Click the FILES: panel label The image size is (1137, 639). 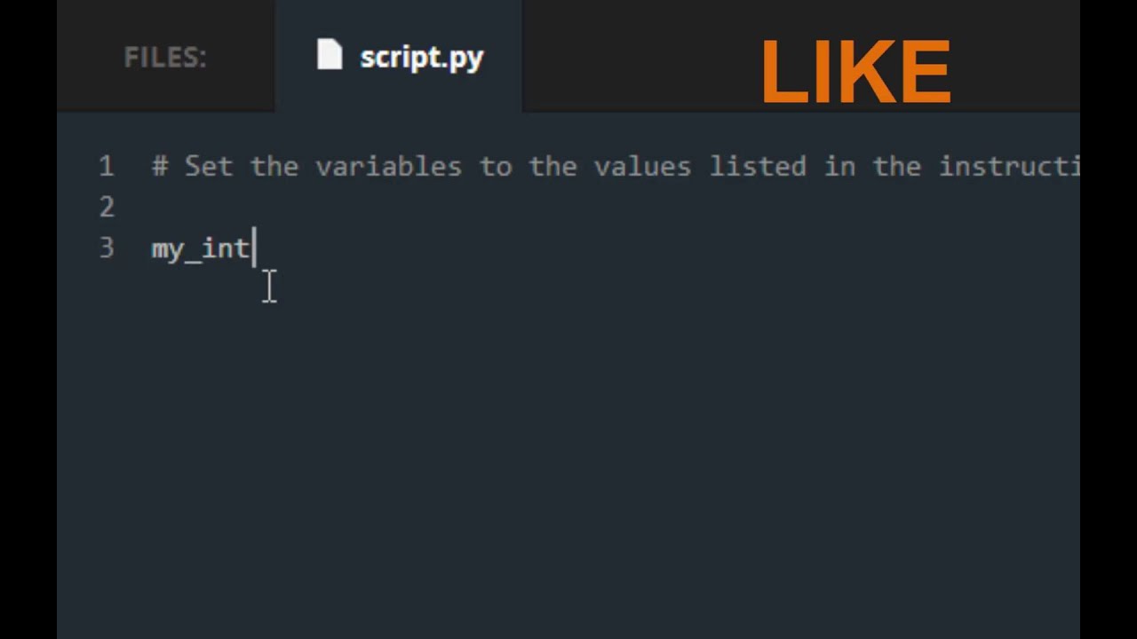(165, 58)
